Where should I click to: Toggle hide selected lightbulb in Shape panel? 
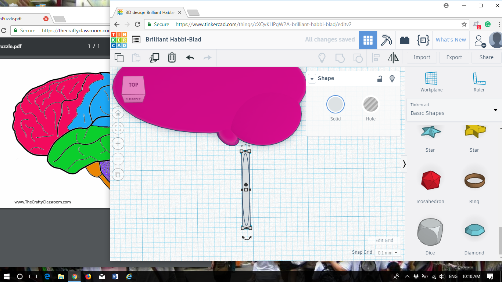point(392,79)
